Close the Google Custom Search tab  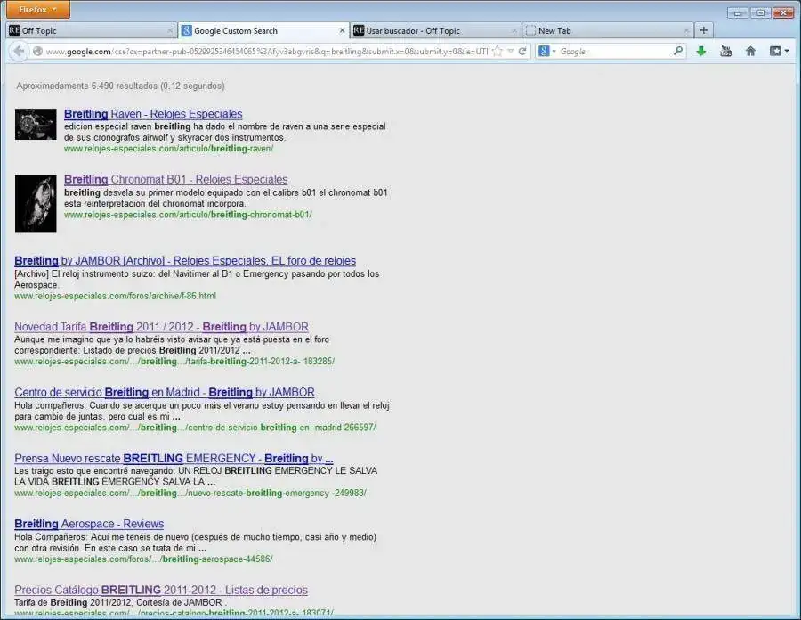[343, 30]
